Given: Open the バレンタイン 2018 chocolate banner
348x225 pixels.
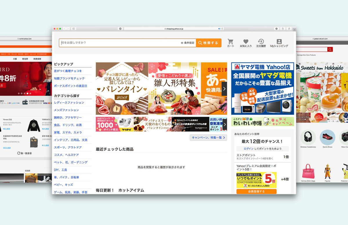Looking at the screenshot, I should tap(122, 89).
